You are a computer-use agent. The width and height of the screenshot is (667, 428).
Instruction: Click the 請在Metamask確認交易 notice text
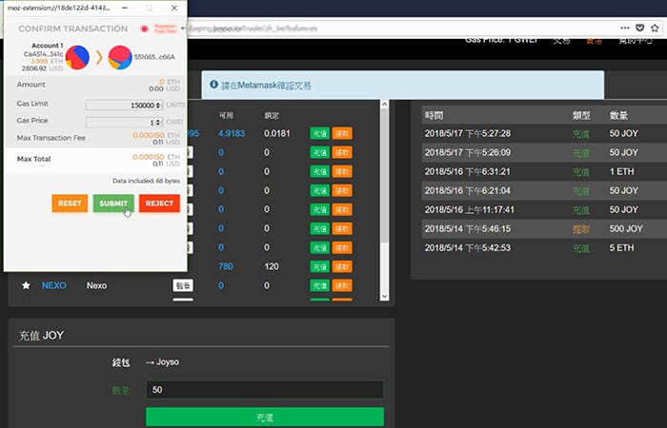click(266, 86)
